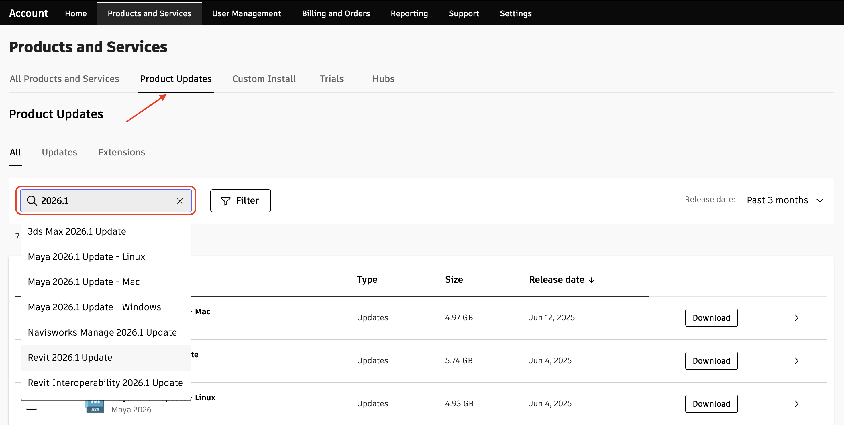Open User Management in the top navigation
Screen dimensions: 844x425
click(246, 13)
